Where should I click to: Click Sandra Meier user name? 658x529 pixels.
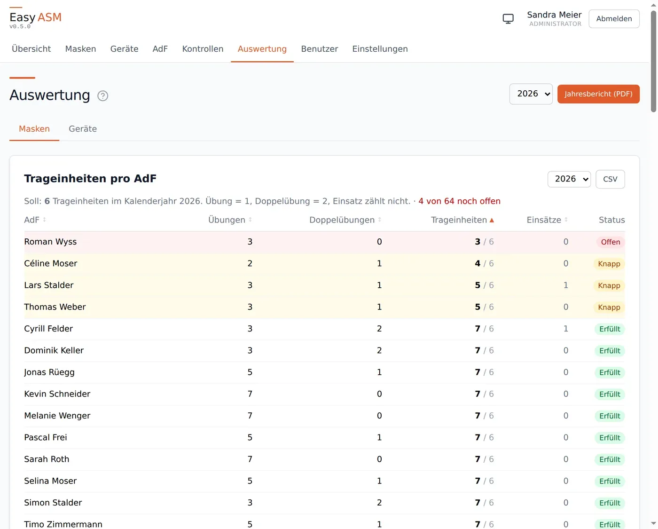(554, 15)
